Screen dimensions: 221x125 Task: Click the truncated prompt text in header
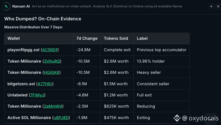click(107, 6)
